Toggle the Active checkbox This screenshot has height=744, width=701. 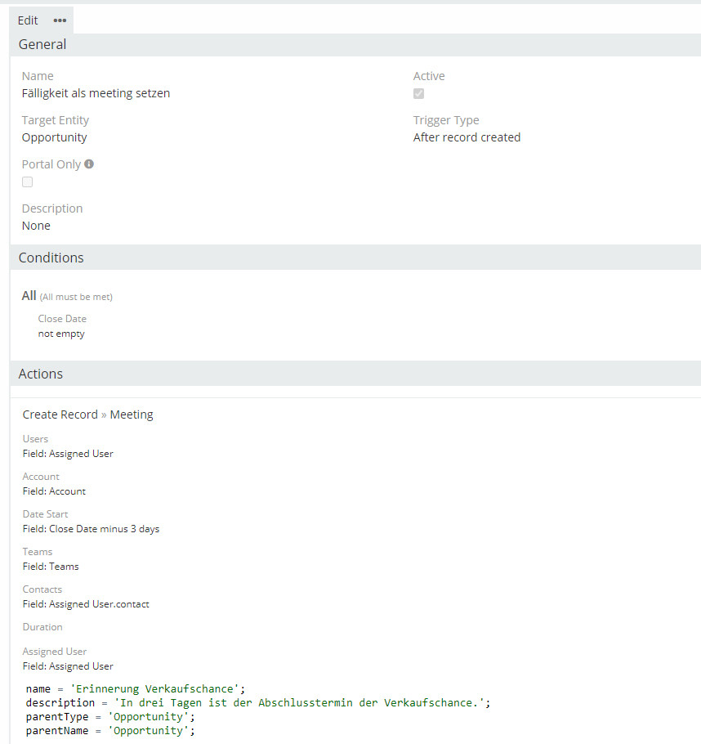point(418,94)
